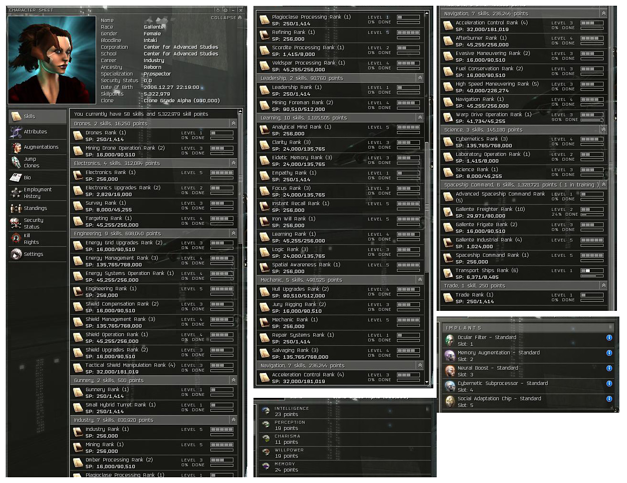
Task: Click the Charisma attribute icon
Action: click(266, 439)
